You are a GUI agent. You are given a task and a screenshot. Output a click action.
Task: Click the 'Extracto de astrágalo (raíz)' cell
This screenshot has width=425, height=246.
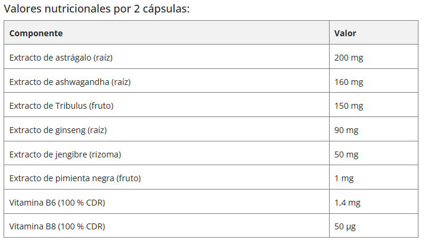(166, 56)
